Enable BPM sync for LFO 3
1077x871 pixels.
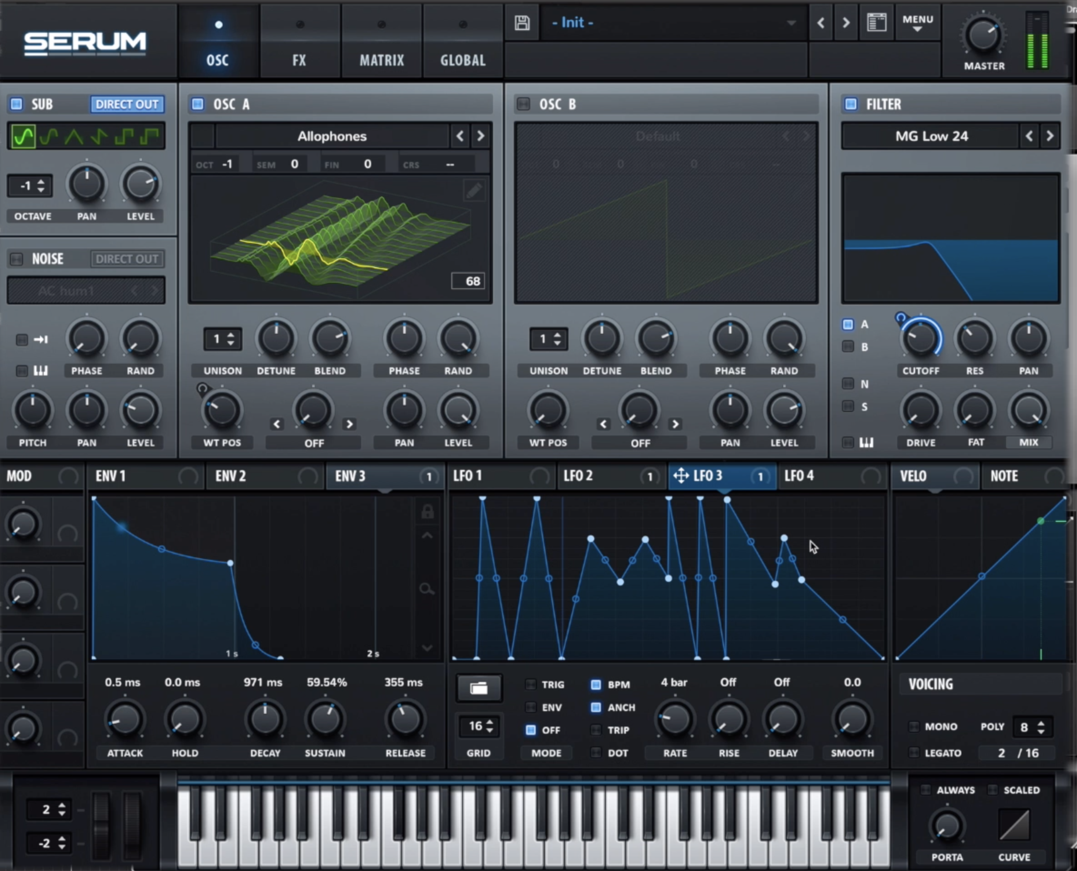tap(596, 684)
